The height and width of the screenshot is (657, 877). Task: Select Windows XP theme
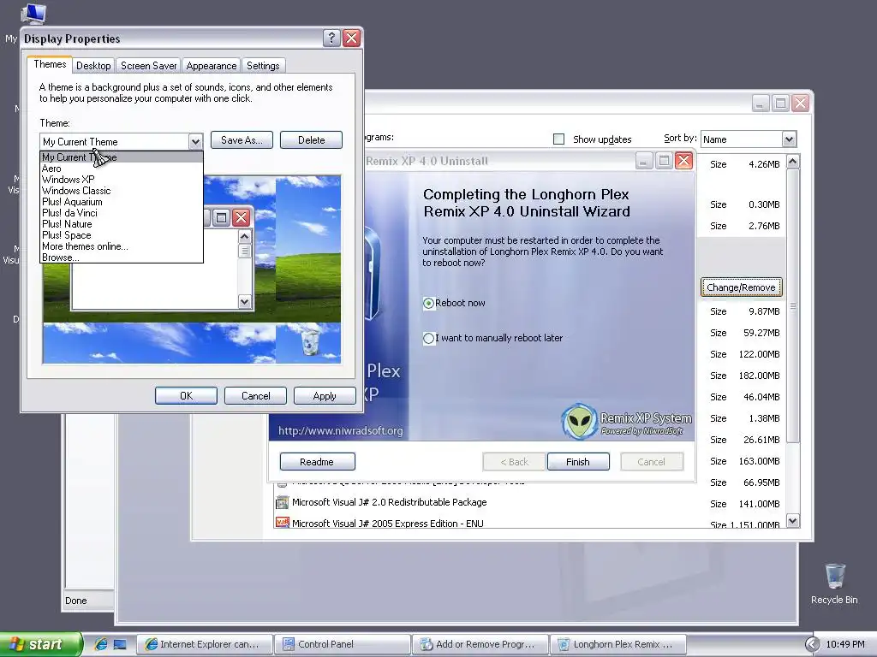point(122,180)
